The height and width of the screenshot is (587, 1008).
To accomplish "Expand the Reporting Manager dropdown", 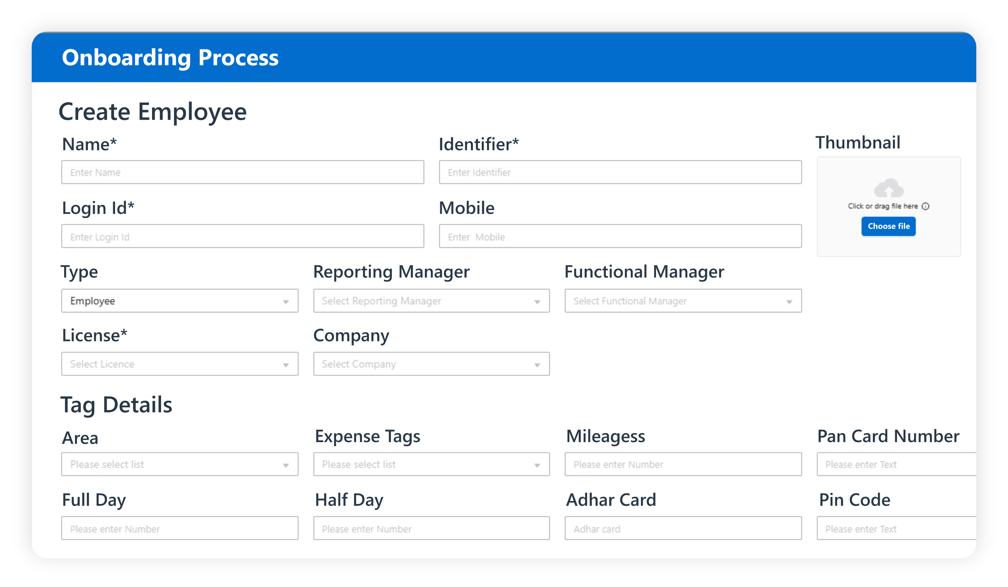I will point(538,301).
